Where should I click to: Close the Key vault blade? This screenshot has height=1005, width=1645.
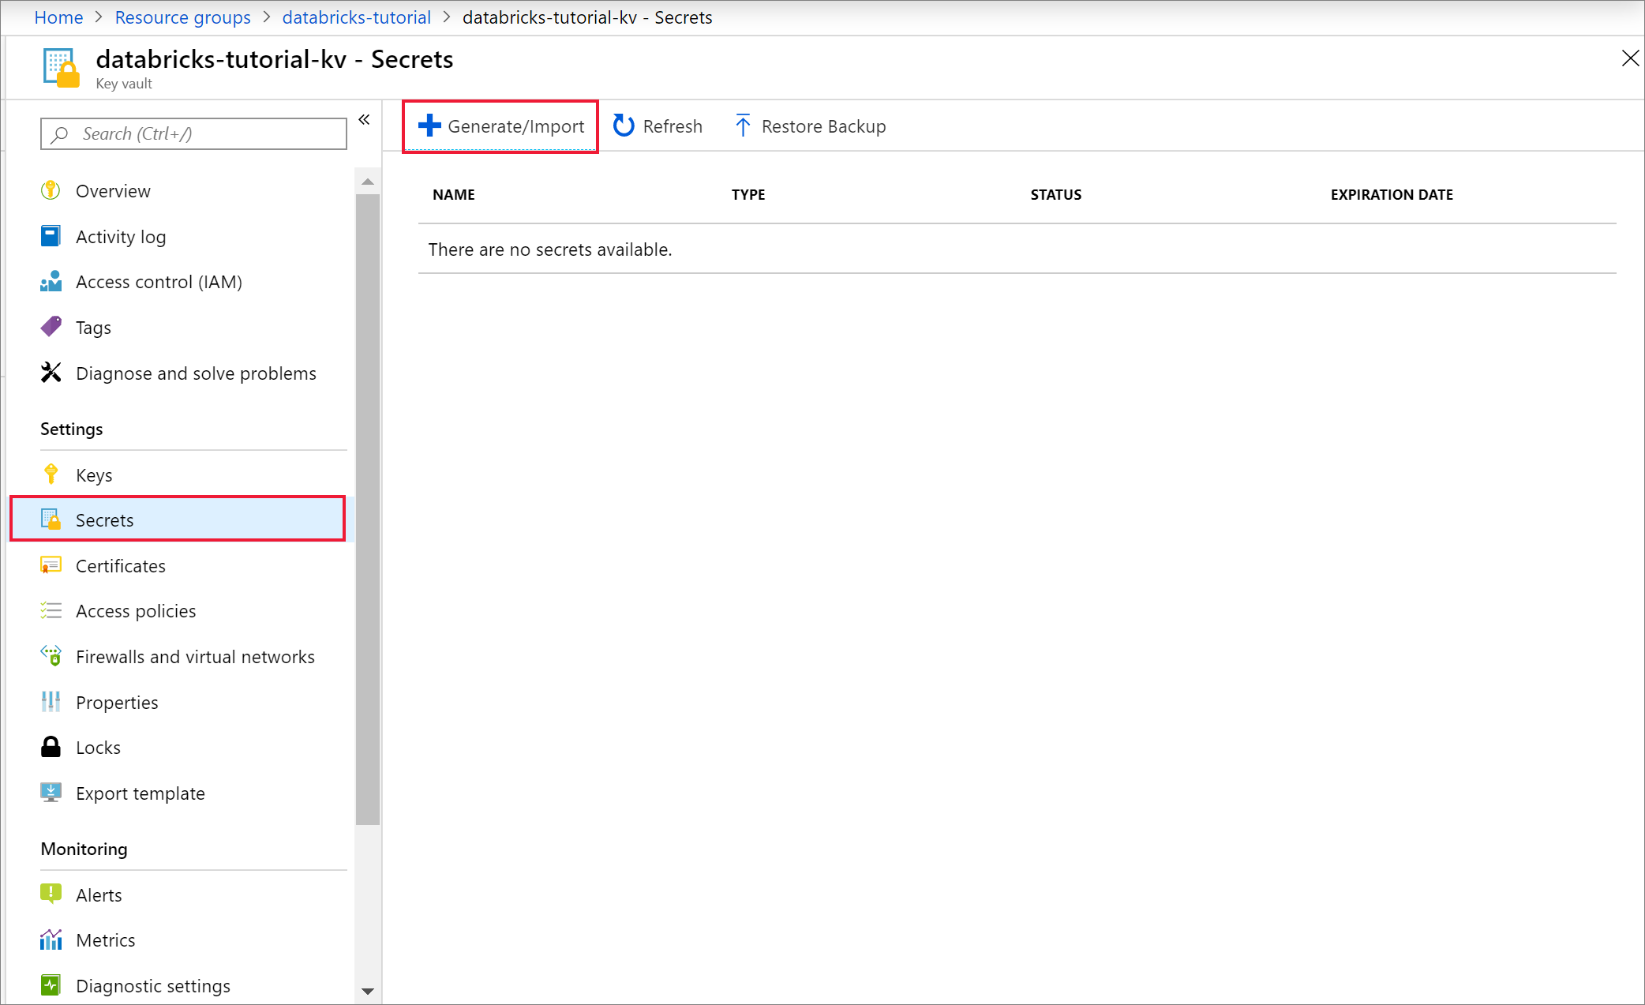(x=1629, y=58)
